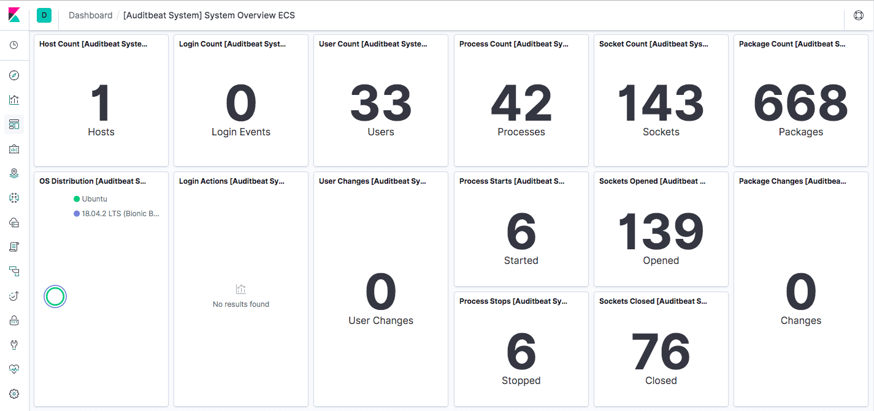874x411 pixels.
Task: Open color picker for the 18.04.2 LTS legend dot
Action: pos(77,214)
